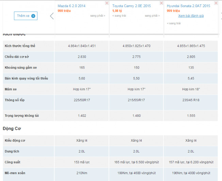Remove Toyota Camry 2.0E 2015 with X icon
This screenshot has width=222, height=181.
[161, 3]
